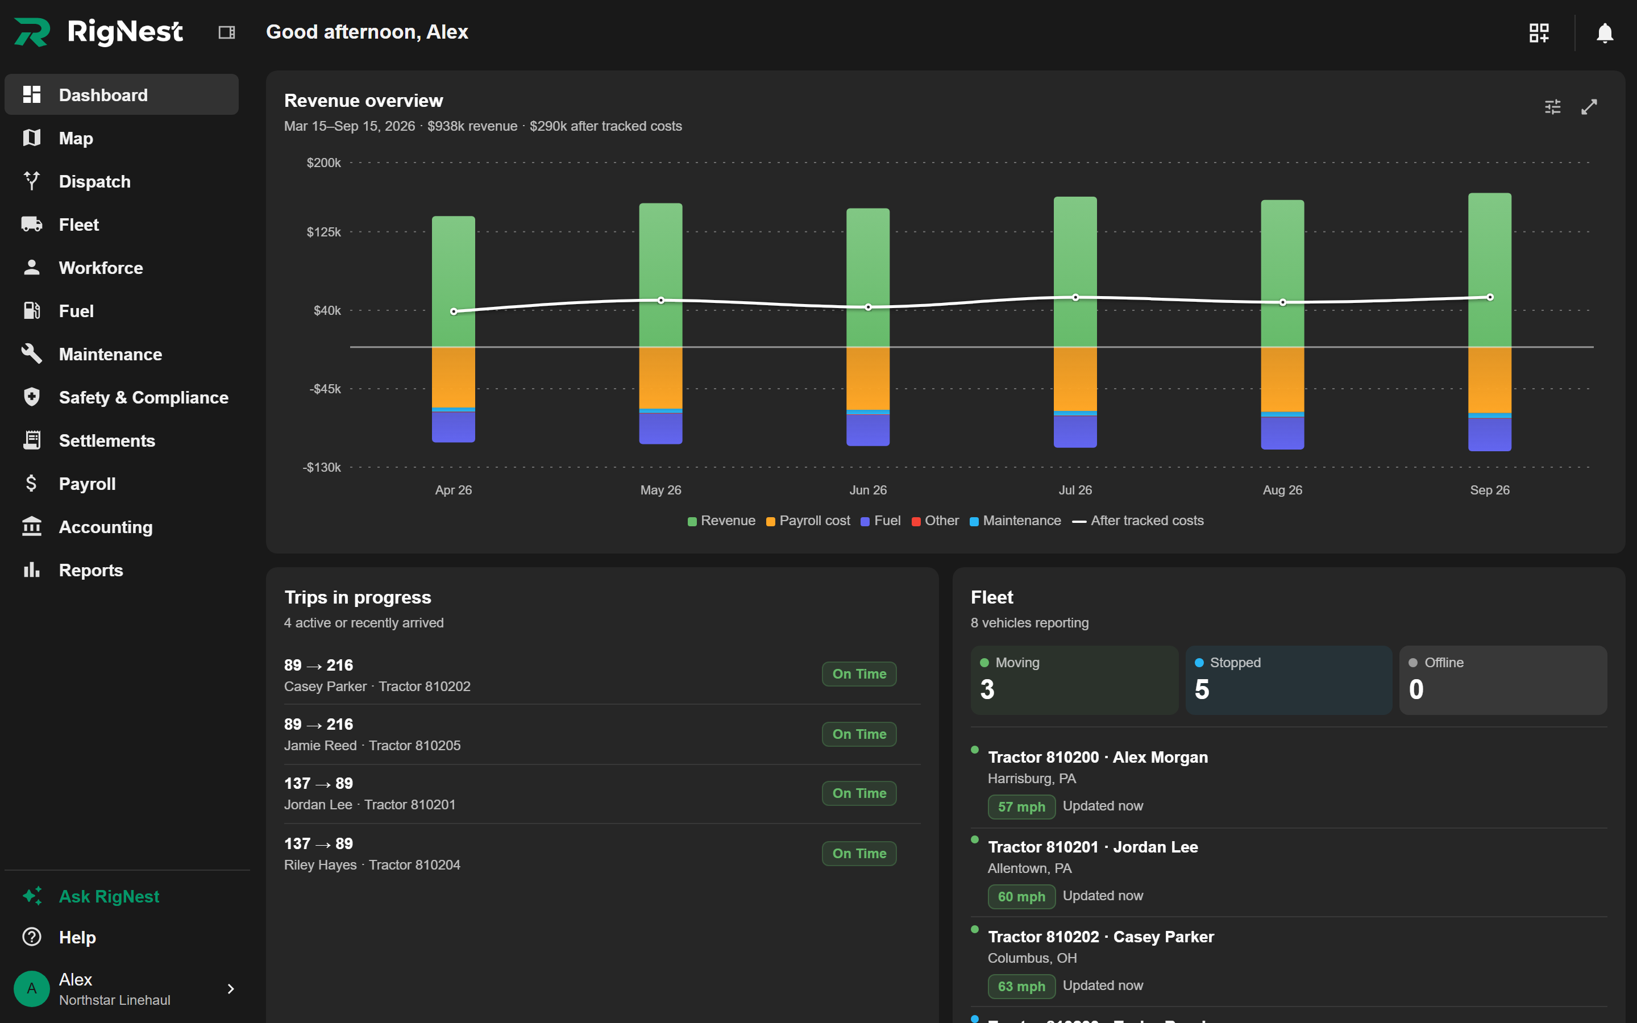Click the Fleet truck icon
The width and height of the screenshot is (1637, 1023).
click(32, 224)
